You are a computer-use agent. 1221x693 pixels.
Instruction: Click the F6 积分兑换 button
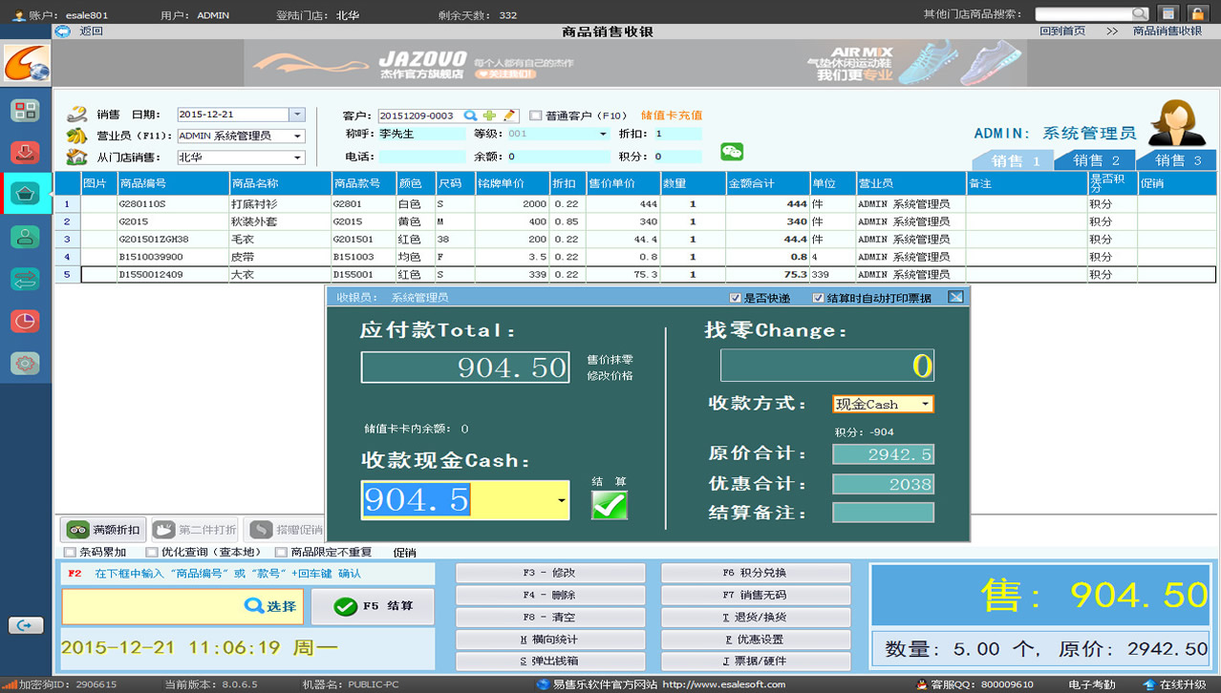coord(755,573)
